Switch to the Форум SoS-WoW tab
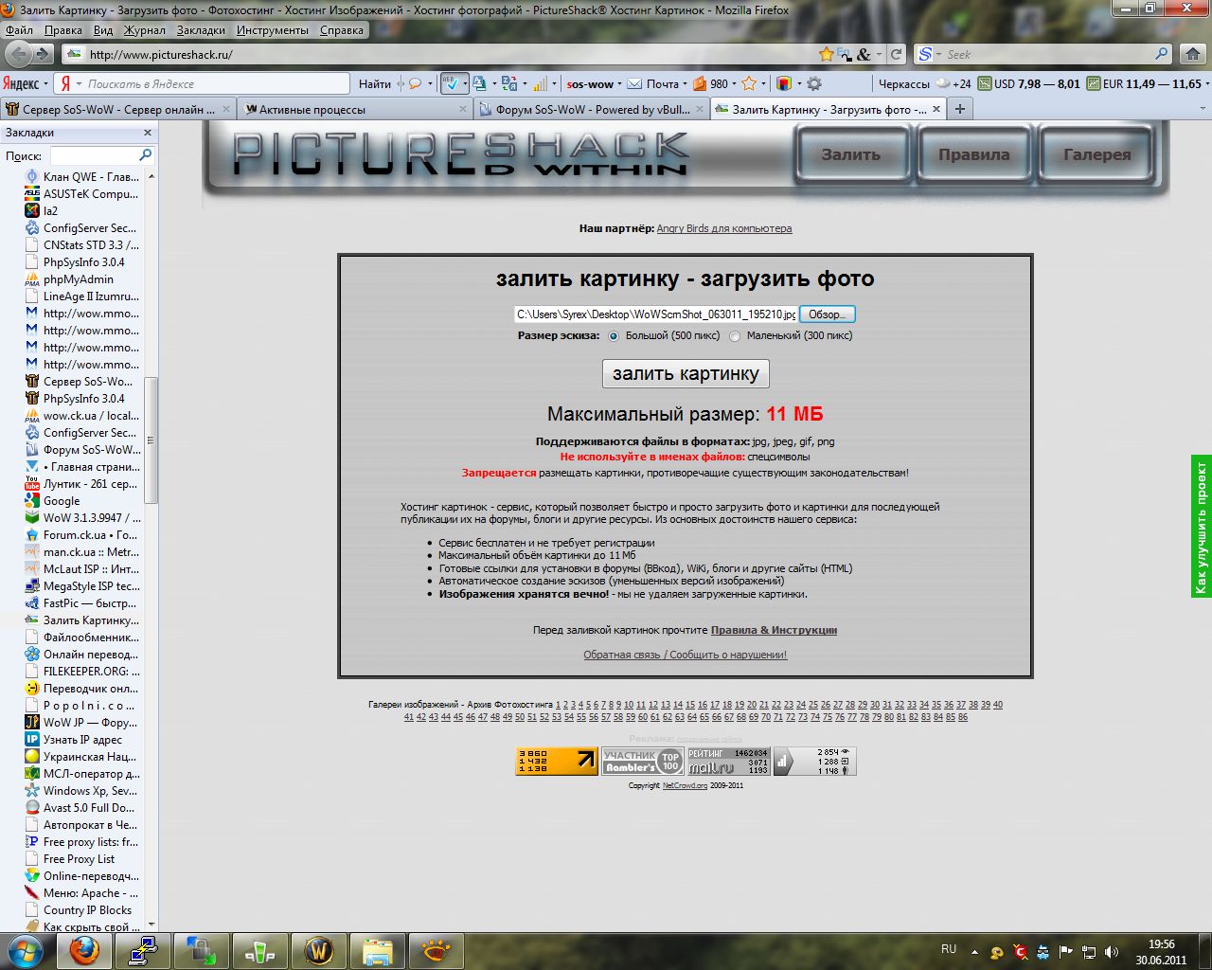1212x970 pixels. (x=591, y=109)
